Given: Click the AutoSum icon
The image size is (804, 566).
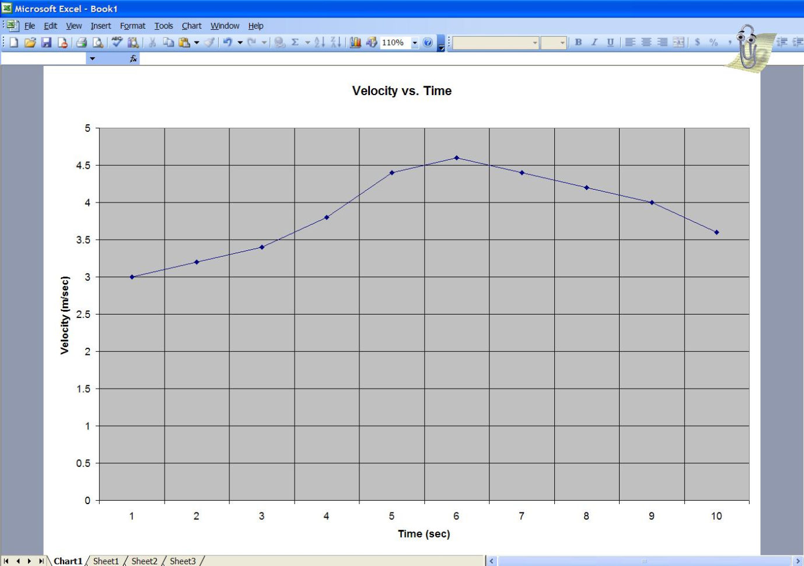Looking at the screenshot, I should 295,43.
